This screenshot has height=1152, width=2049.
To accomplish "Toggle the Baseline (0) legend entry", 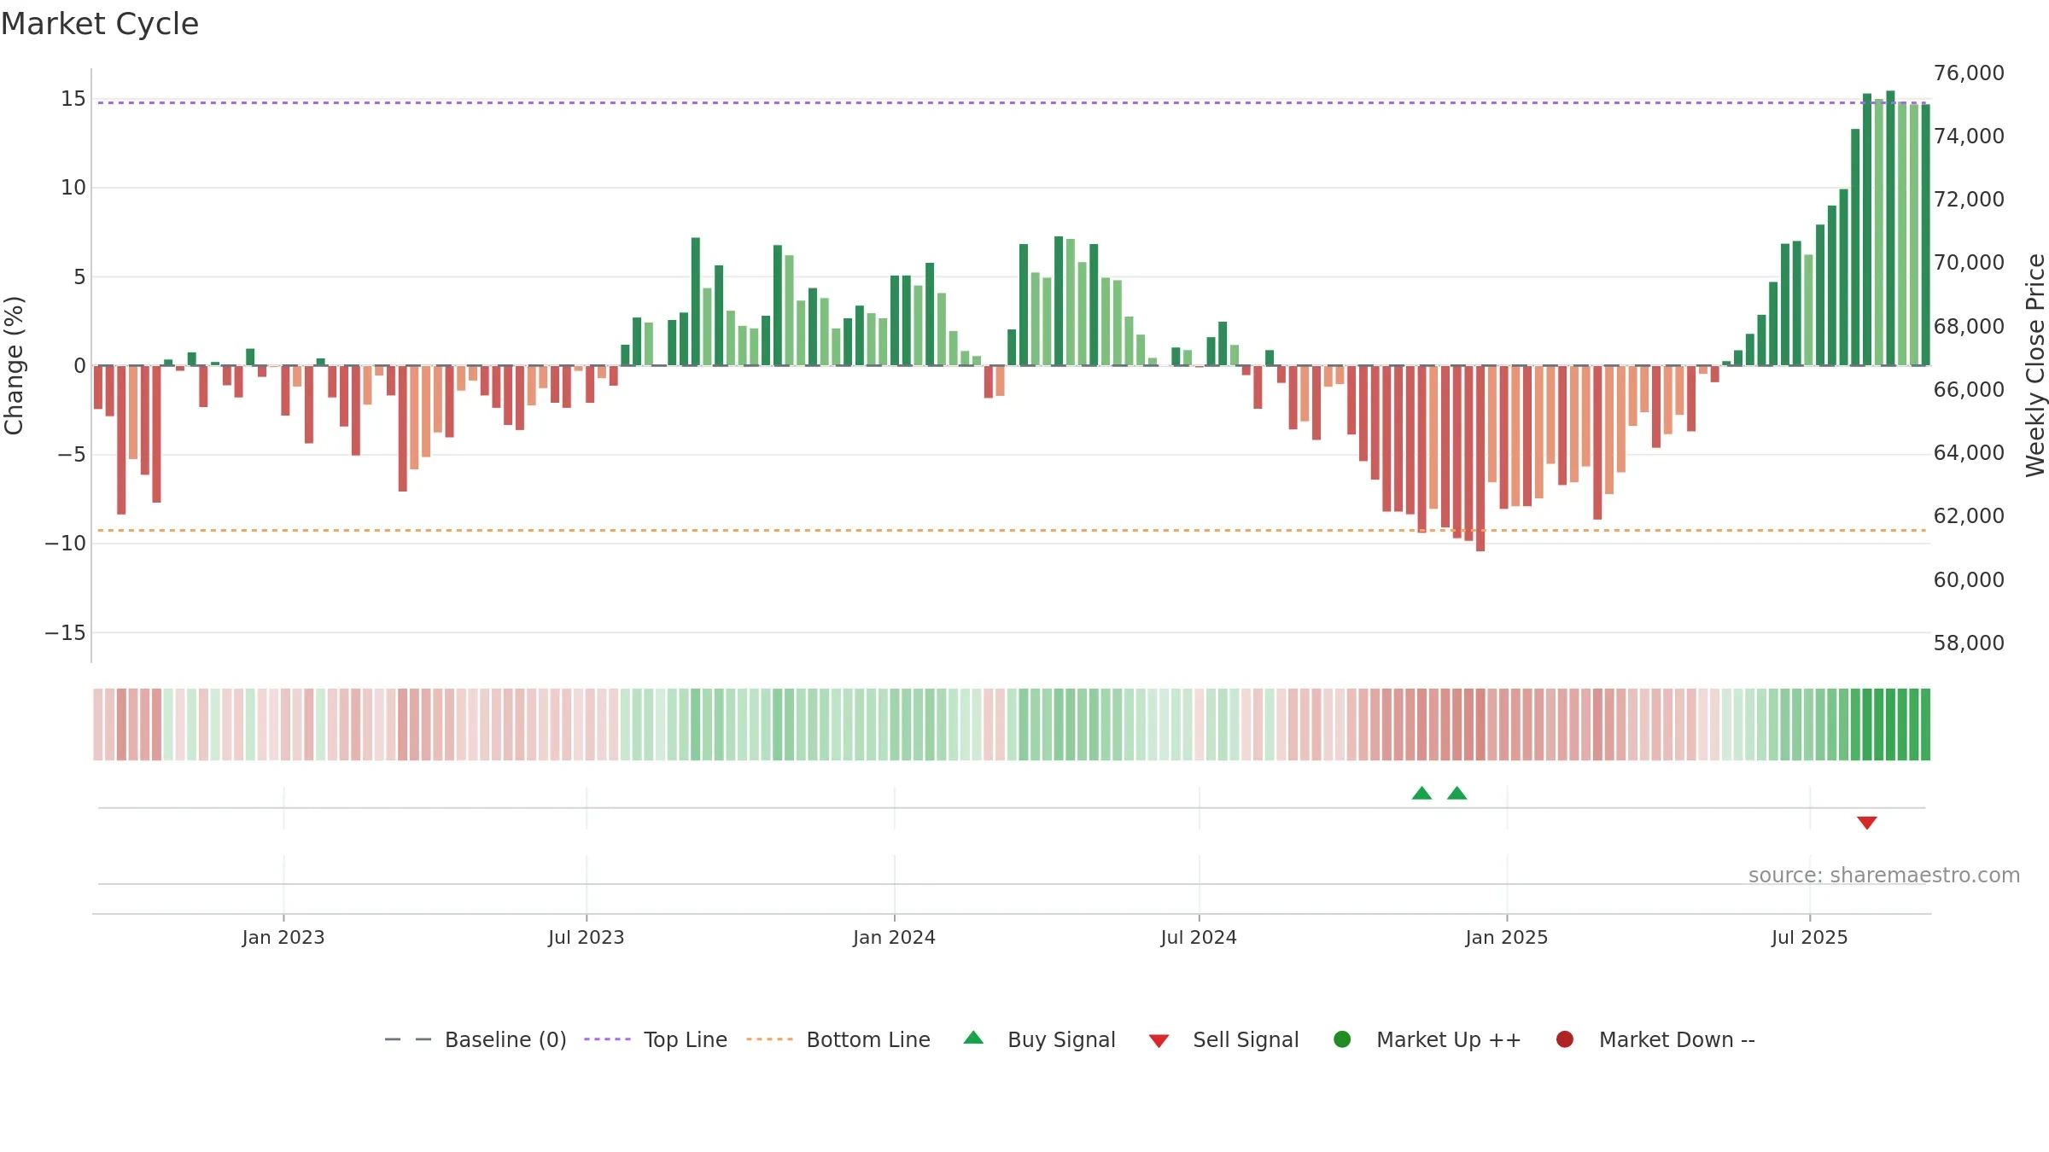I will tap(476, 1039).
